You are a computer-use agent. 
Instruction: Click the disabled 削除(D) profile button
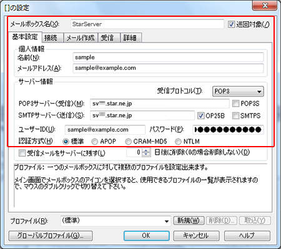tap(222, 220)
